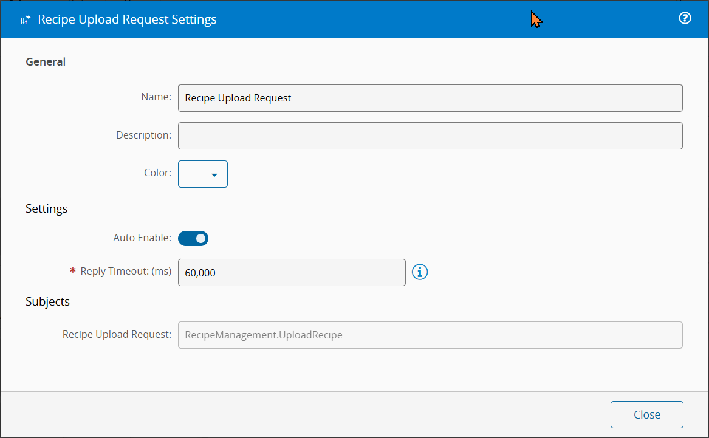
Task: Open the help icon in title bar
Action: (x=685, y=18)
